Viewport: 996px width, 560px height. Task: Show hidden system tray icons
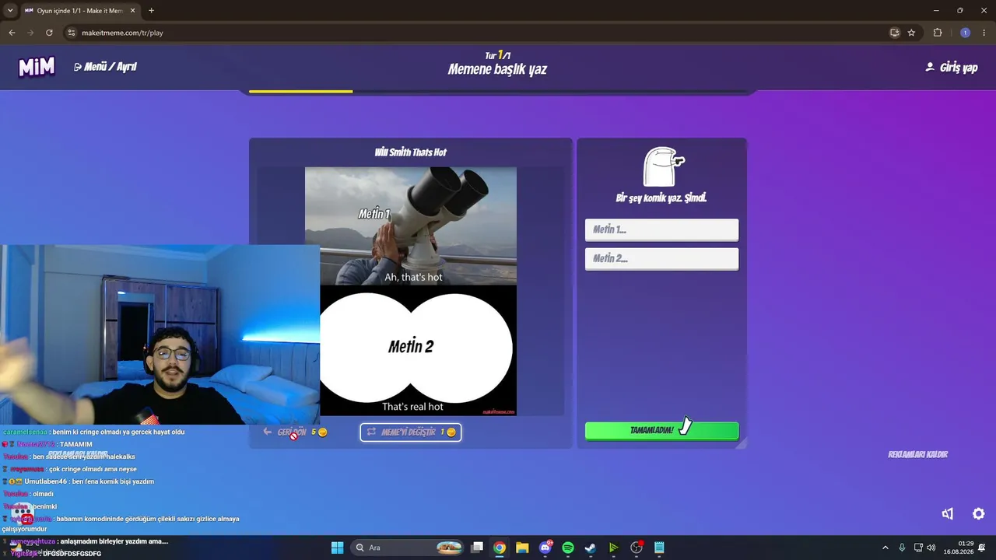click(885, 548)
